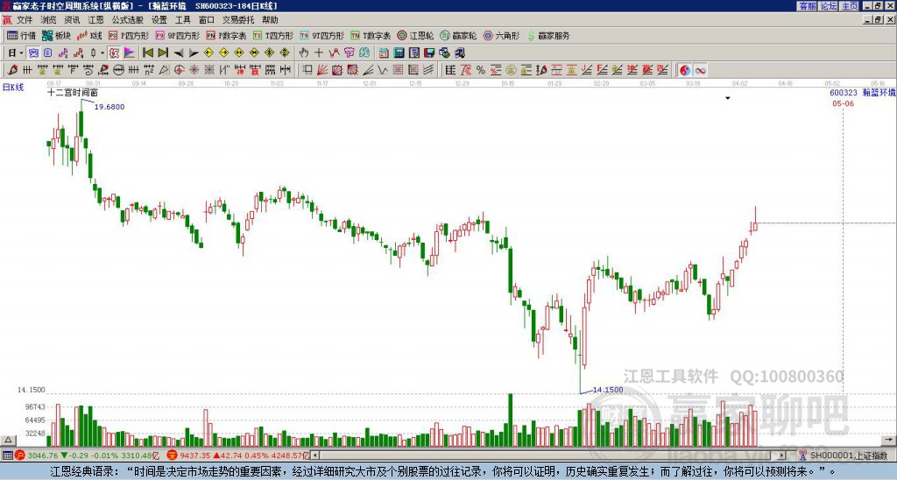
Task: Click the right arrow button beside volume
Action: pos(888,440)
